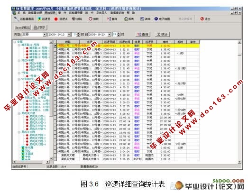Open the 巡检器通讯 toolbar tool
The height and width of the screenshot is (193, 248).
[24, 19]
